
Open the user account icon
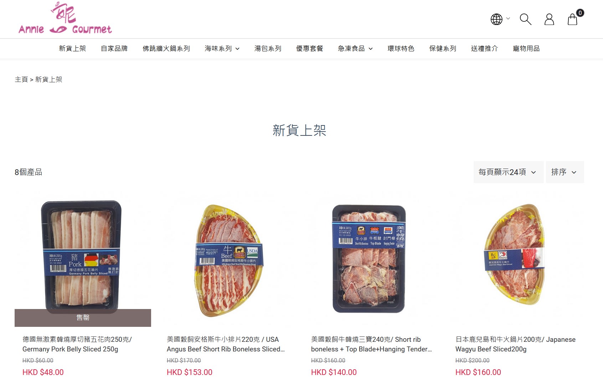tap(549, 19)
